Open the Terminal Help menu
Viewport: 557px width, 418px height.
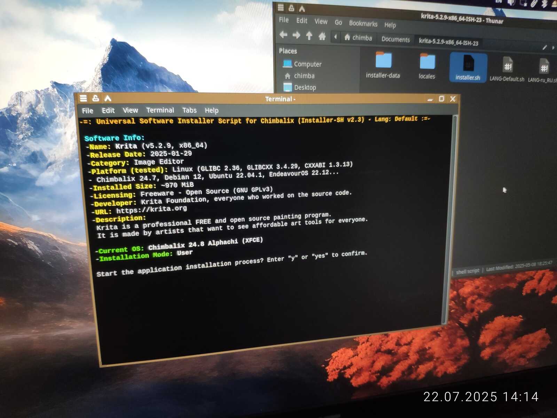[x=212, y=110]
